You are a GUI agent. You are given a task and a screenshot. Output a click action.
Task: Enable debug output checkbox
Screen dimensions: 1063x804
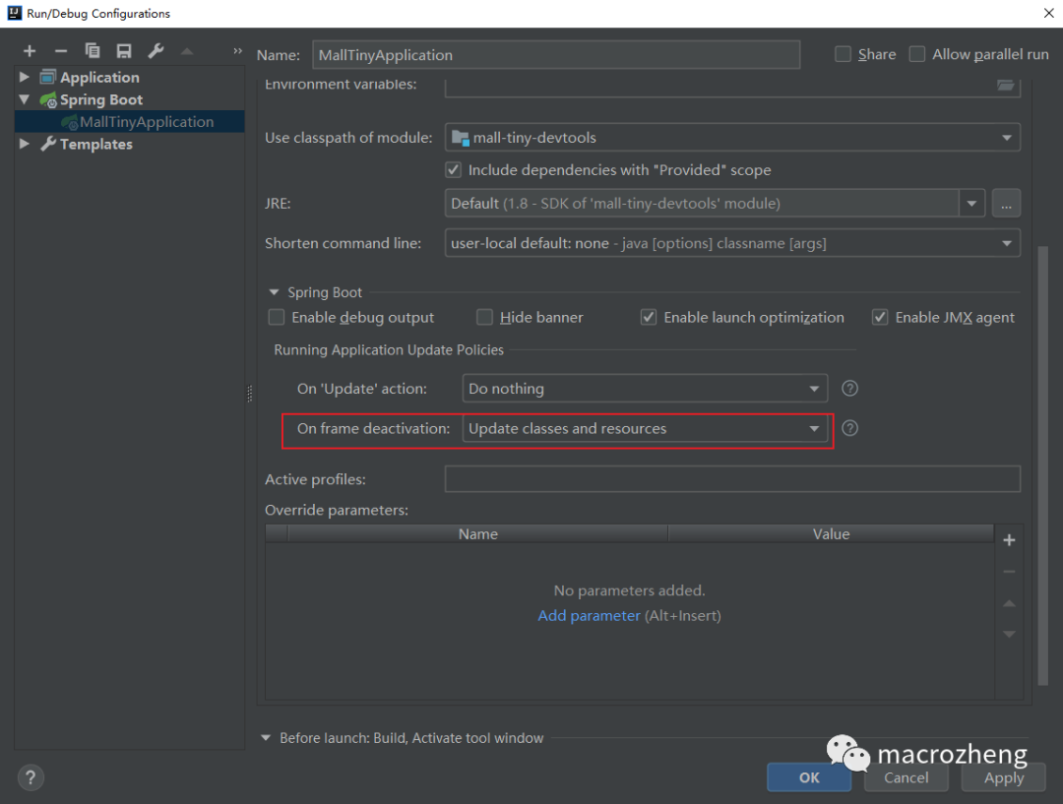278,318
